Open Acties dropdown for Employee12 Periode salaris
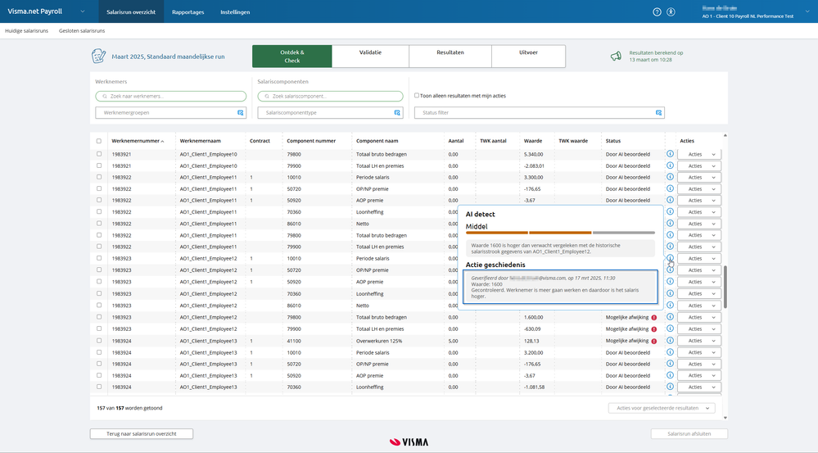818x453 pixels. [x=699, y=258]
